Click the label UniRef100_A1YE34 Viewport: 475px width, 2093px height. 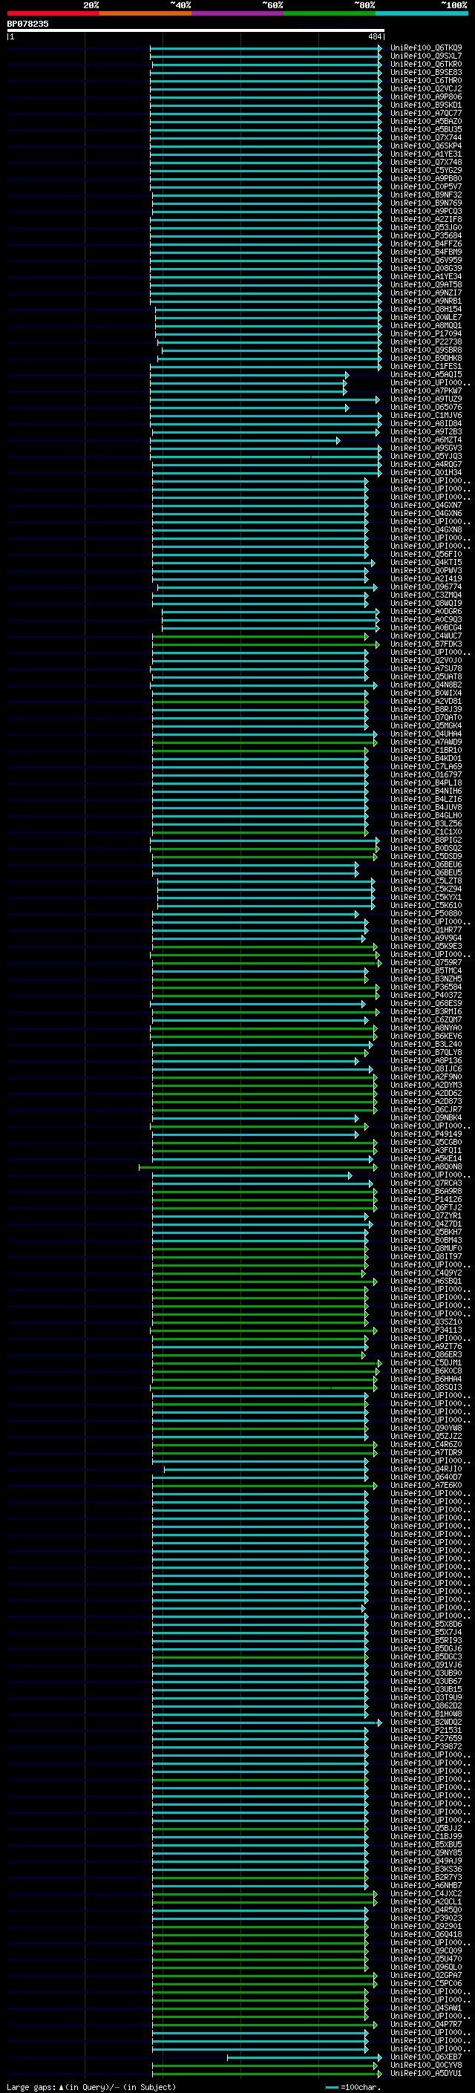[x=426, y=276]
